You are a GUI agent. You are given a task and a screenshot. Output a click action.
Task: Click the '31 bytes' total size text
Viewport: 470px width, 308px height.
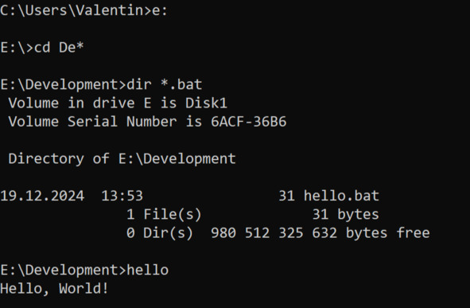pyautogui.click(x=346, y=215)
